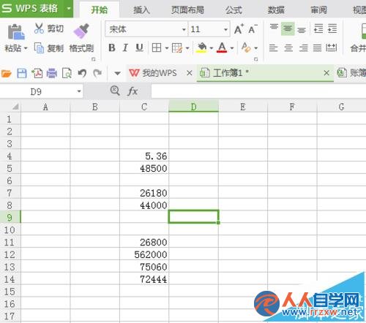Open the font name dropdown 宋体
The width and height of the screenshot is (366, 323).
coord(184,30)
